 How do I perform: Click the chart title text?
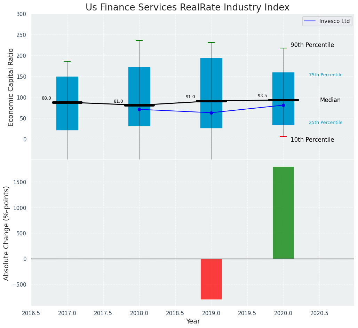coord(187,7)
